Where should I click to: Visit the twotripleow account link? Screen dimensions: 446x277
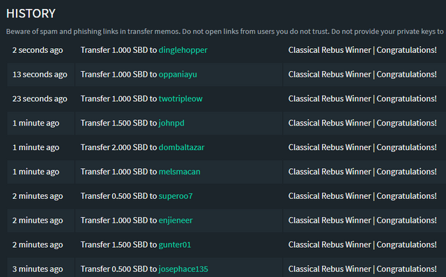click(180, 99)
